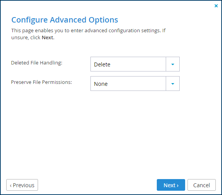Click the left chevron on the Previous button
222x195 pixels.
tap(10, 186)
